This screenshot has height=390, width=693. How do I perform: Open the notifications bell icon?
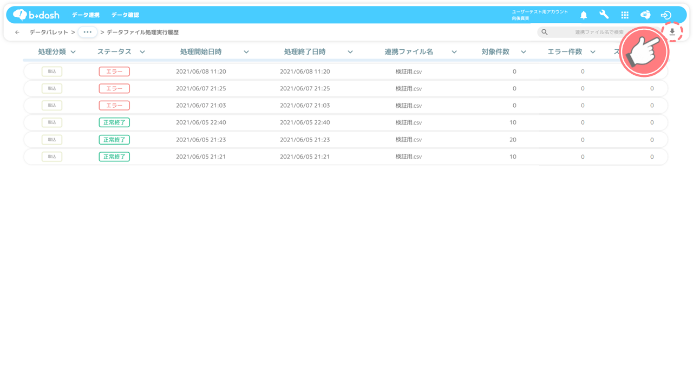584,15
